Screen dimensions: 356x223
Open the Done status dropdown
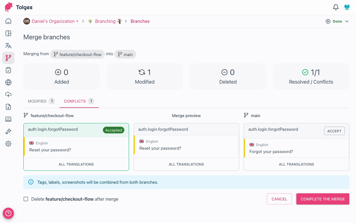tap(337, 21)
